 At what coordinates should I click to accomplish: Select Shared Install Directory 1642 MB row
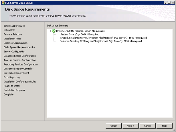pyautogui.click(x=104, y=38)
